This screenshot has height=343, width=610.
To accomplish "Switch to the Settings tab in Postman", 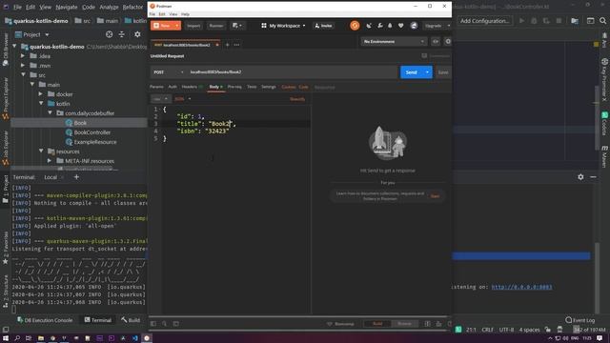I will (269, 87).
